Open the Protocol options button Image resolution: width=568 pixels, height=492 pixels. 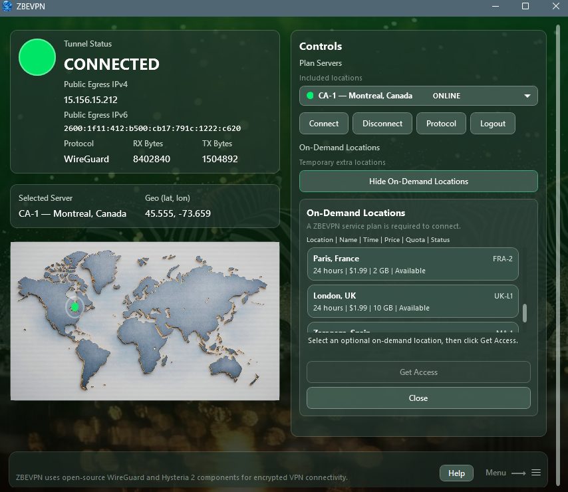441,124
